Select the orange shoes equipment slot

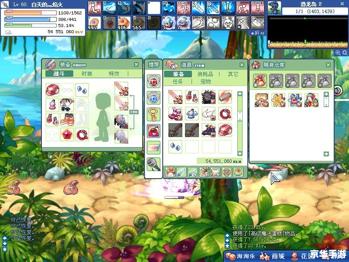click(67, 120)
